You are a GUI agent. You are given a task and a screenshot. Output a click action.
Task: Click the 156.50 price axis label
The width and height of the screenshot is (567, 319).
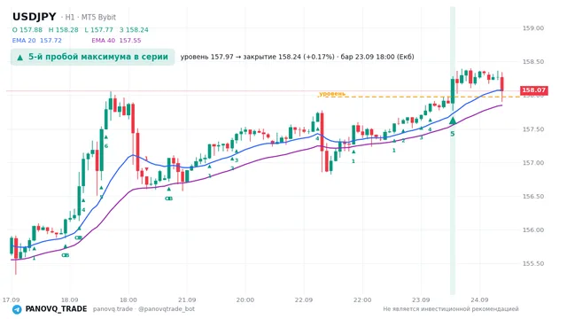[533, 197]
